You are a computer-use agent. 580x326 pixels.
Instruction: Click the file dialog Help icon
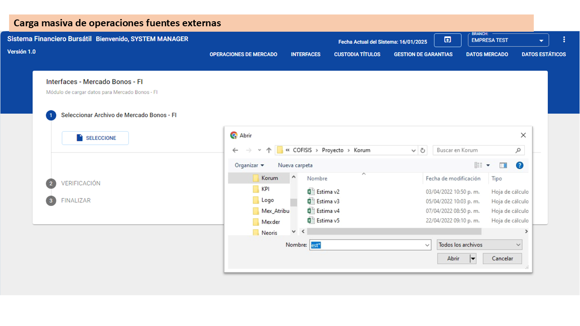pos(519,165)
